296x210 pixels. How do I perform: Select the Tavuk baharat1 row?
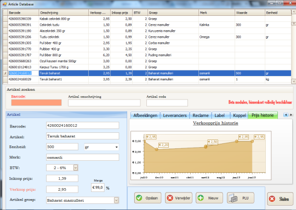point(147,79)
